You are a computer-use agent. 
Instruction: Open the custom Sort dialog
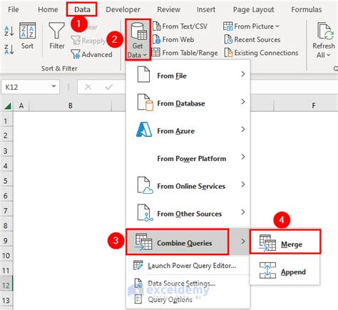[x=27, y=36]
